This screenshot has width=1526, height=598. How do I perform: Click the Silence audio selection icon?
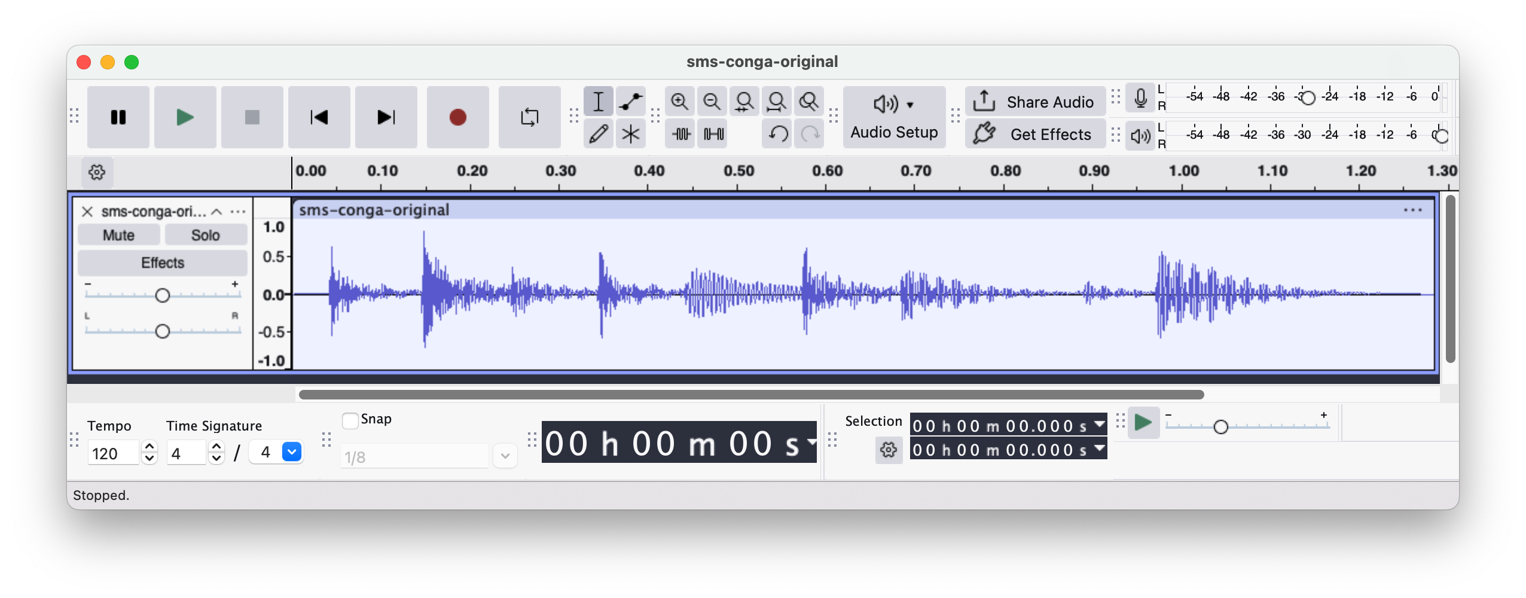coord(713,134)
